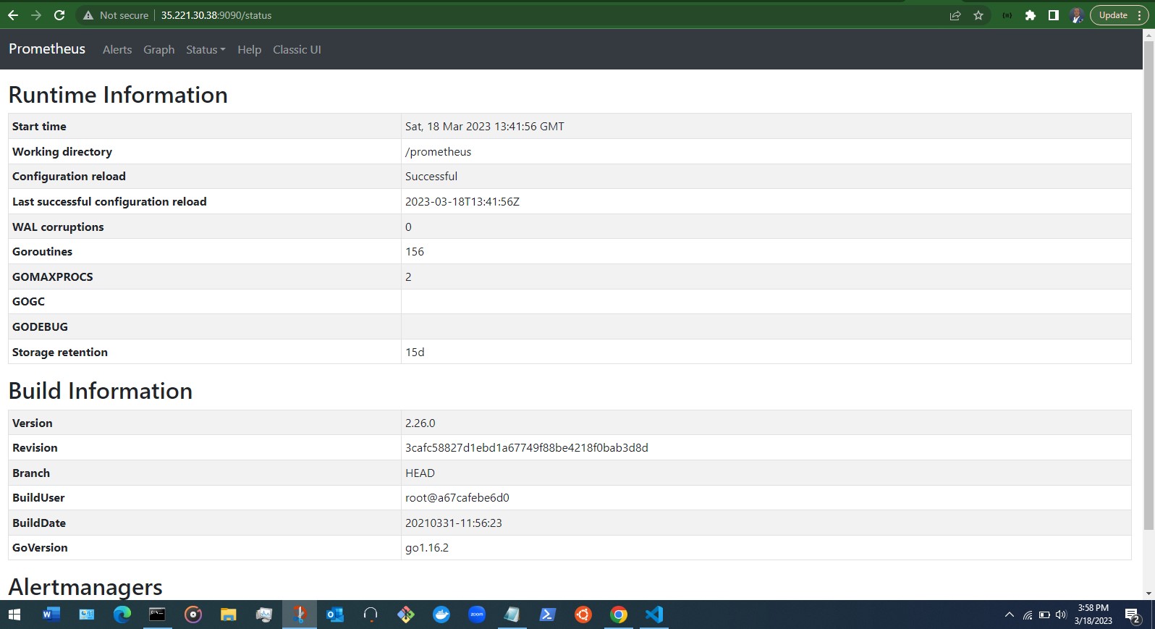Viewport: 1155px width, 629px height.
Task: Launch Microsoft Word from the taskbar
Action: tap(51, 615)
